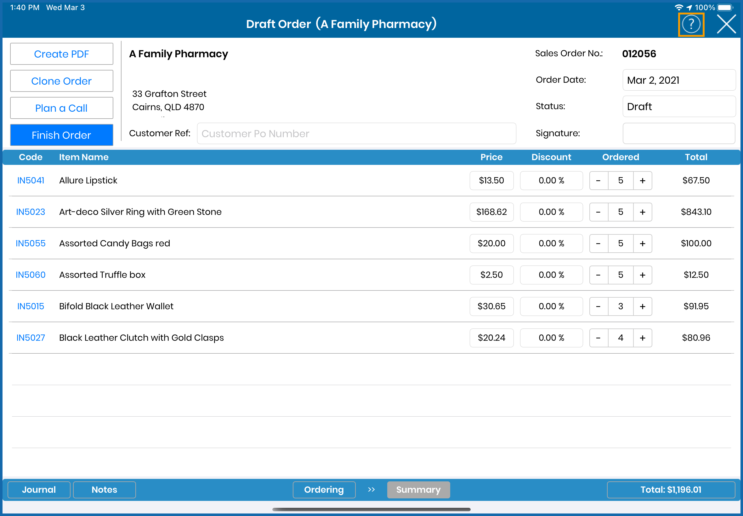This screenshot has height=516, width=743.
Task: Open the Order Date field Mar 2, 2021
Action: tap(679, 80)
